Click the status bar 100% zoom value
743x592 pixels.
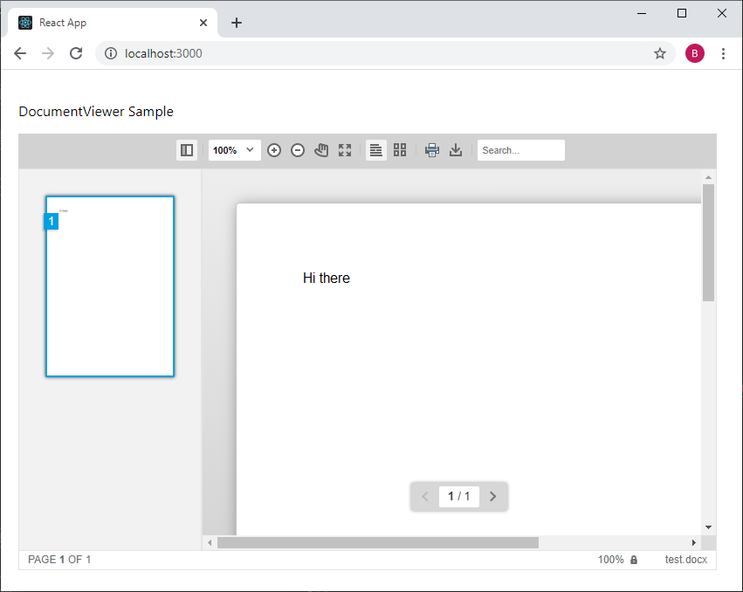611,560
